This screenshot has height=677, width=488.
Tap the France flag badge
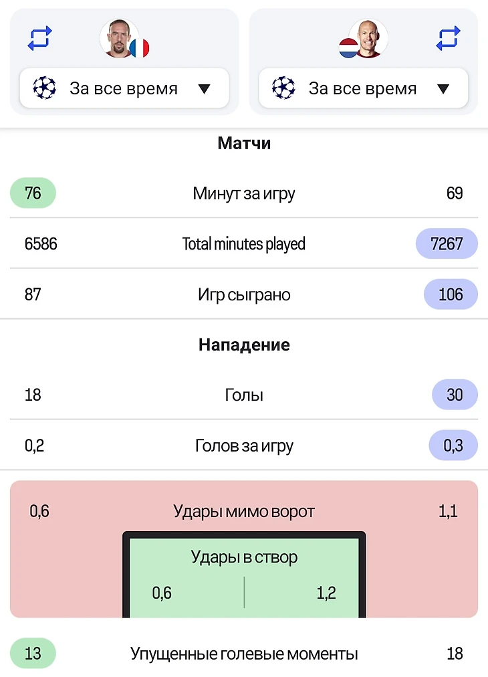(139, 48)
